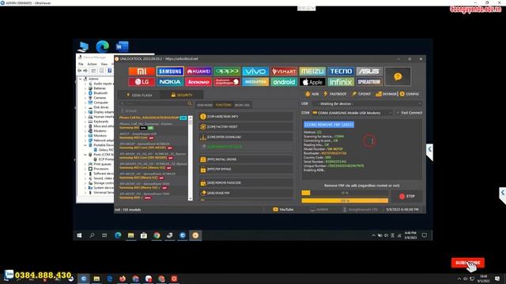Open the DEVMGR toolbar tool
The image size is (506, 284).
(387, 94)
